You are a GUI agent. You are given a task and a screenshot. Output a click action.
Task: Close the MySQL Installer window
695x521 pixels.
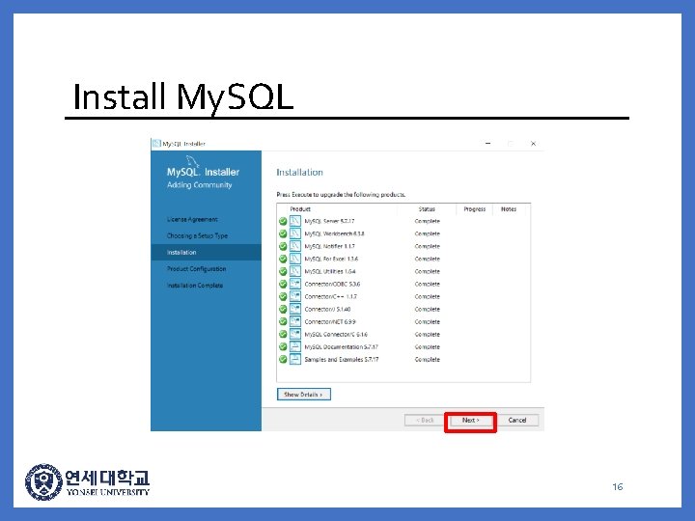[533, 144]
